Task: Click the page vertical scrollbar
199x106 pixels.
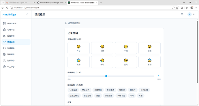Action: click(x=198, y=52)
